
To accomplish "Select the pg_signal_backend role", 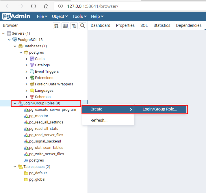I will 45,141.
